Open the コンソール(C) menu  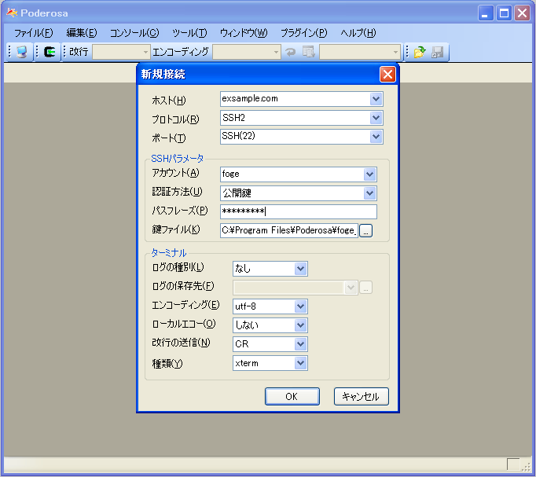point(134,33)
